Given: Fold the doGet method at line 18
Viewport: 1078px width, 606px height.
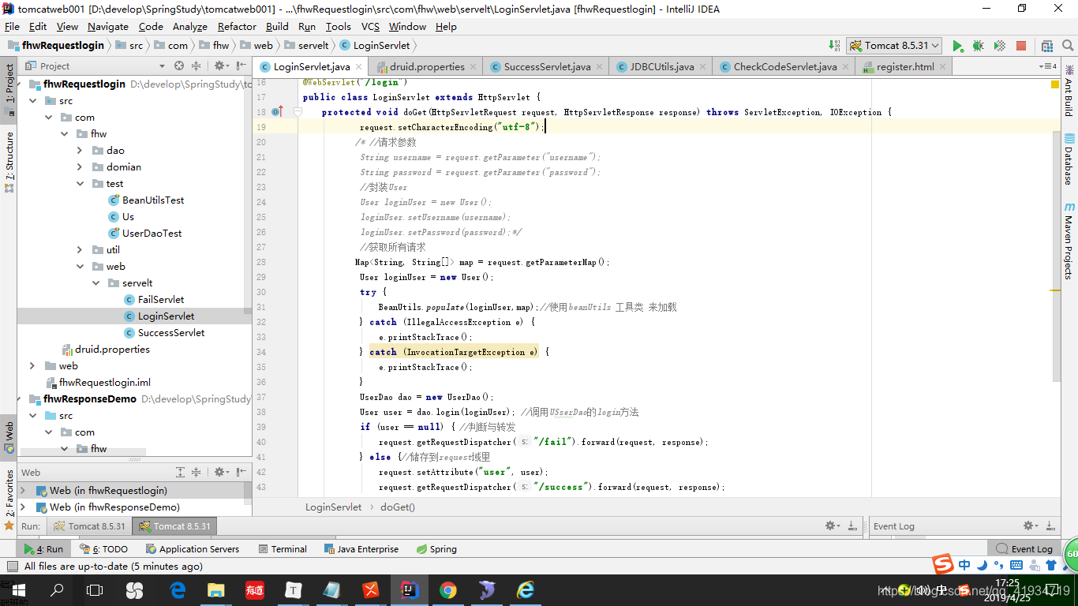Looking at the screenshot, I should 298,112.
